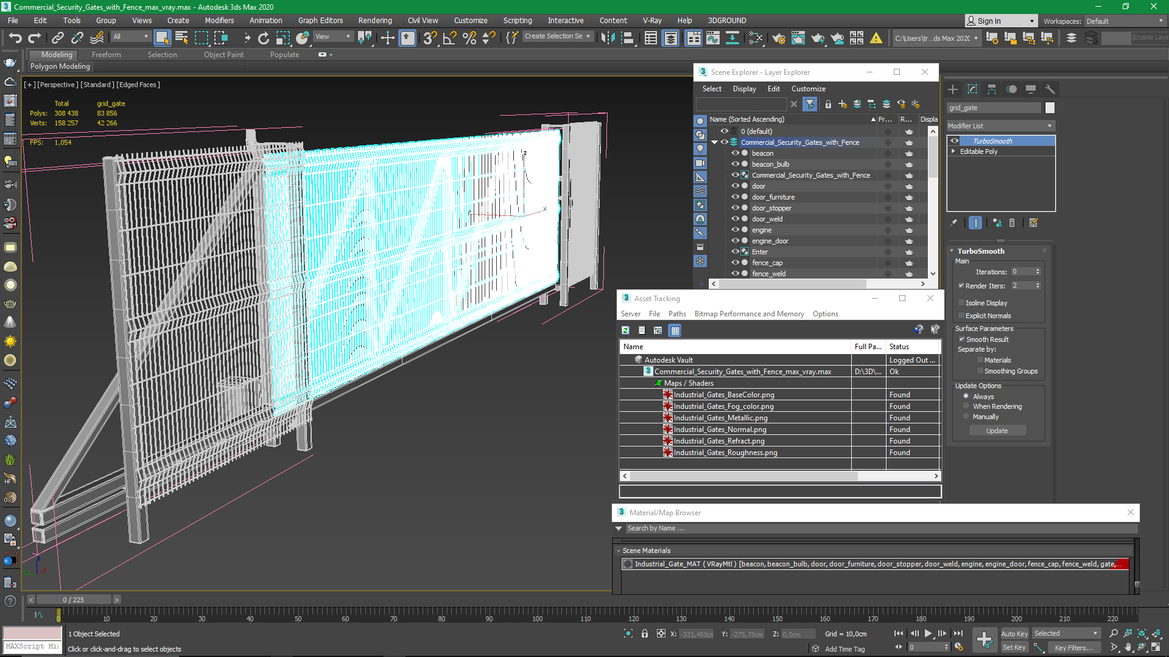Screen dimensions: 1169x657
Task: Click the Select Object tool in toolbar
Action: 161,38
